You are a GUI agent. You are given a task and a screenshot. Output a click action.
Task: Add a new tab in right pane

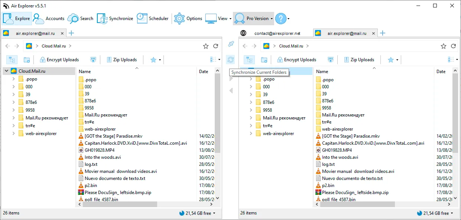pos(383,33)
